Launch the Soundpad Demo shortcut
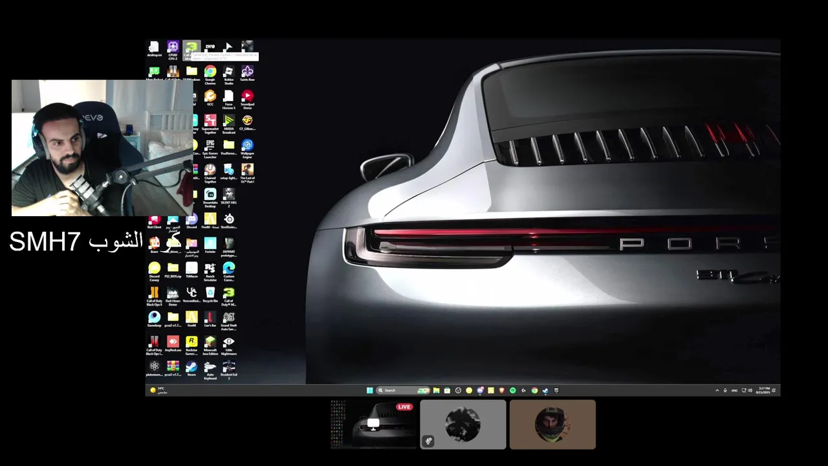 click(247, 99)
